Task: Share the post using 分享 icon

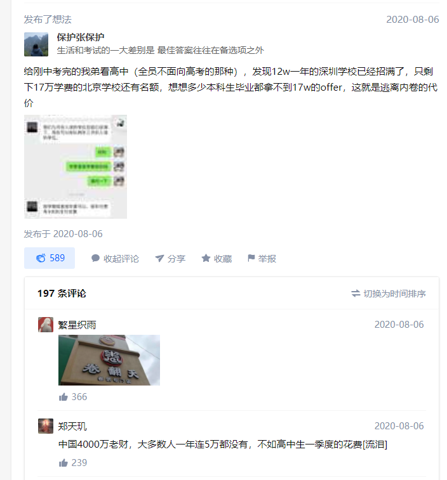Action: point(170,259)
